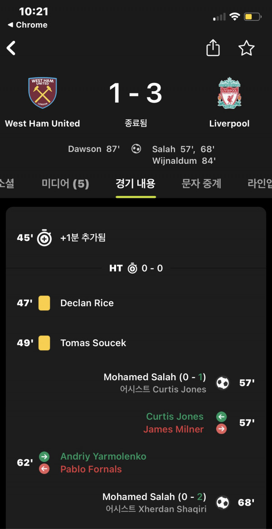This screenshot has height=529, width=272.
Task: Open the 문자 중계 tab
Action: pos(202,184)
